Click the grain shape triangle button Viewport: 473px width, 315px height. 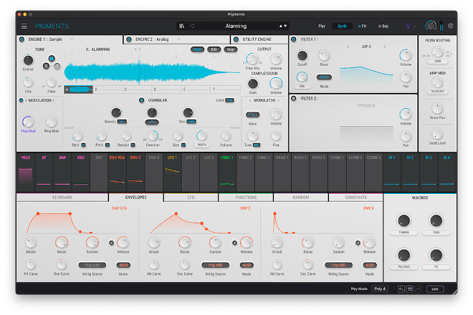tap(152, 122)
